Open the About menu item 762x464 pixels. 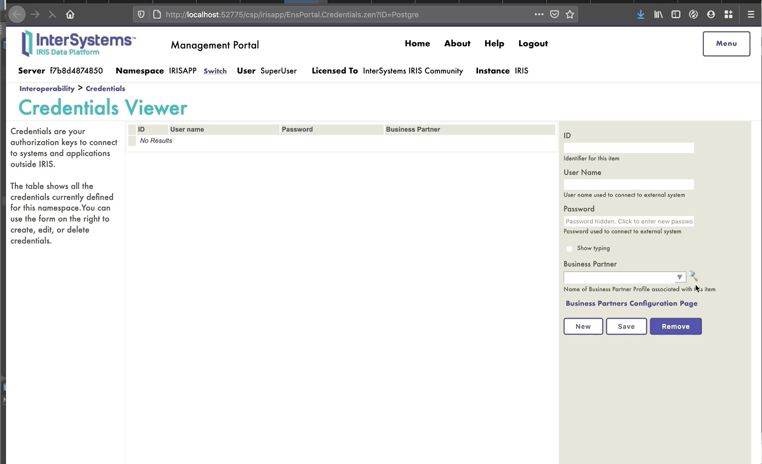[x=457, y=44]
